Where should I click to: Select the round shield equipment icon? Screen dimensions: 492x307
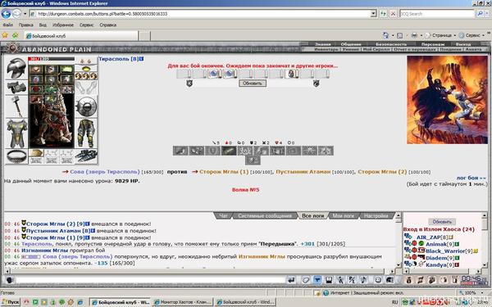point(86,106)
